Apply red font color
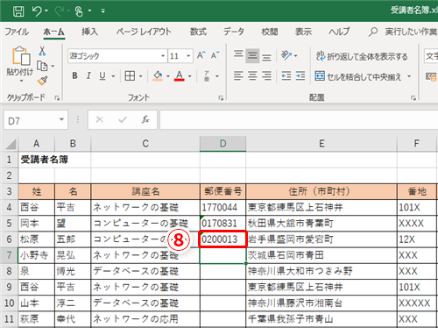This screenshot has width=438, height=328. coord(180,75)
